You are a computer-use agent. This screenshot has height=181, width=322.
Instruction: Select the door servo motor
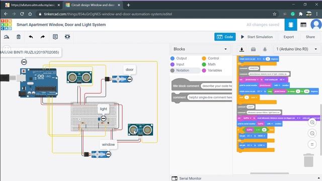click(x=119, y=79)
